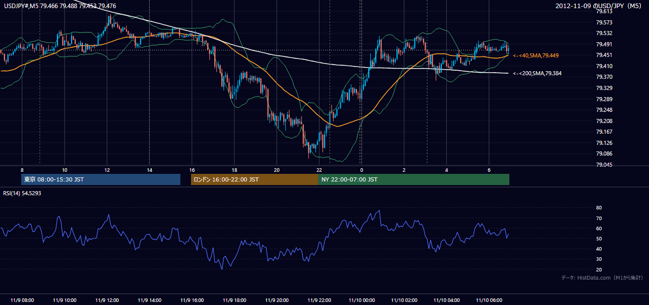Click the 11/10 02:00 date label
649x305 pixels.
[x=404, y=300]
